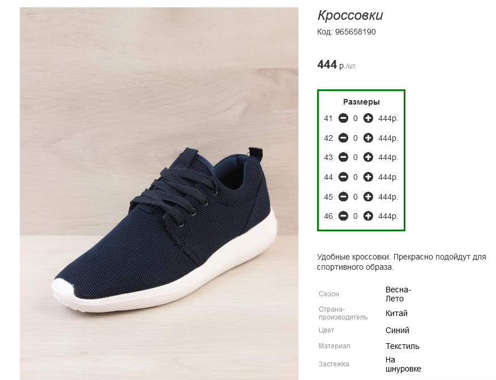Viewport: 496px width, 380px height.
Task: Remove one pair of size 43
Action: tap(343, 157)
